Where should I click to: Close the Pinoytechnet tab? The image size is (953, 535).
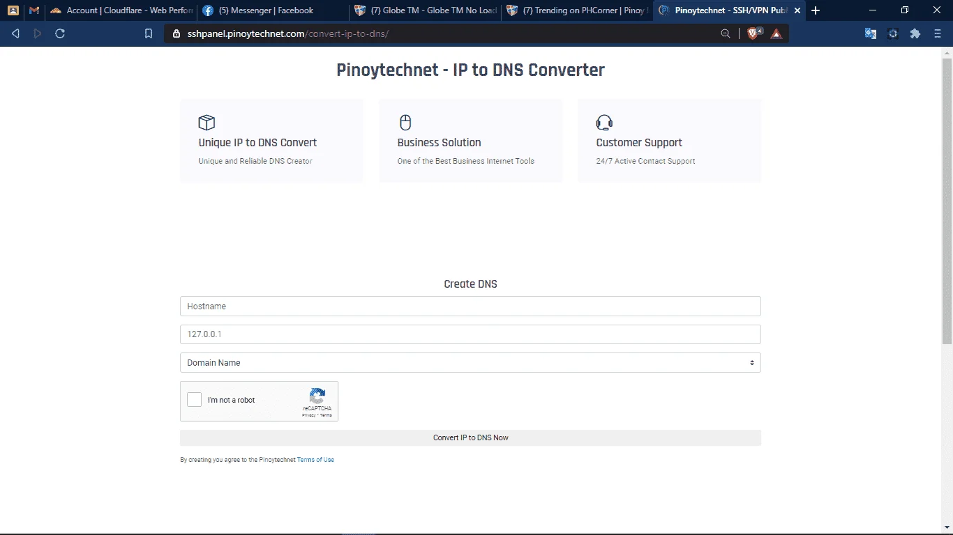(797, 10)
